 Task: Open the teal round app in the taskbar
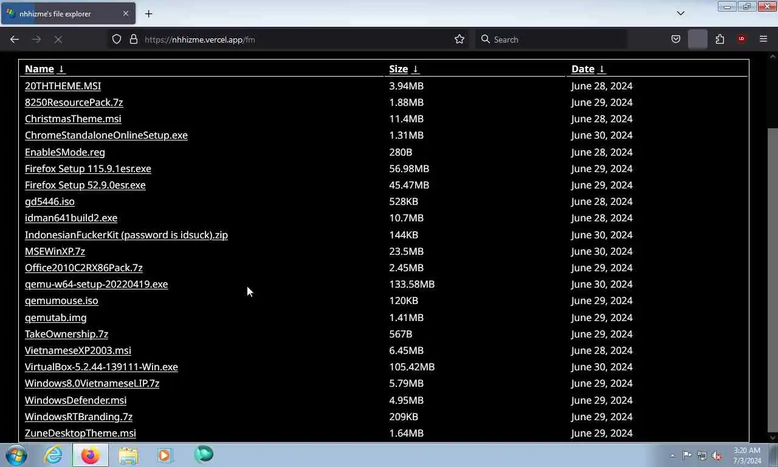point(203,454)
